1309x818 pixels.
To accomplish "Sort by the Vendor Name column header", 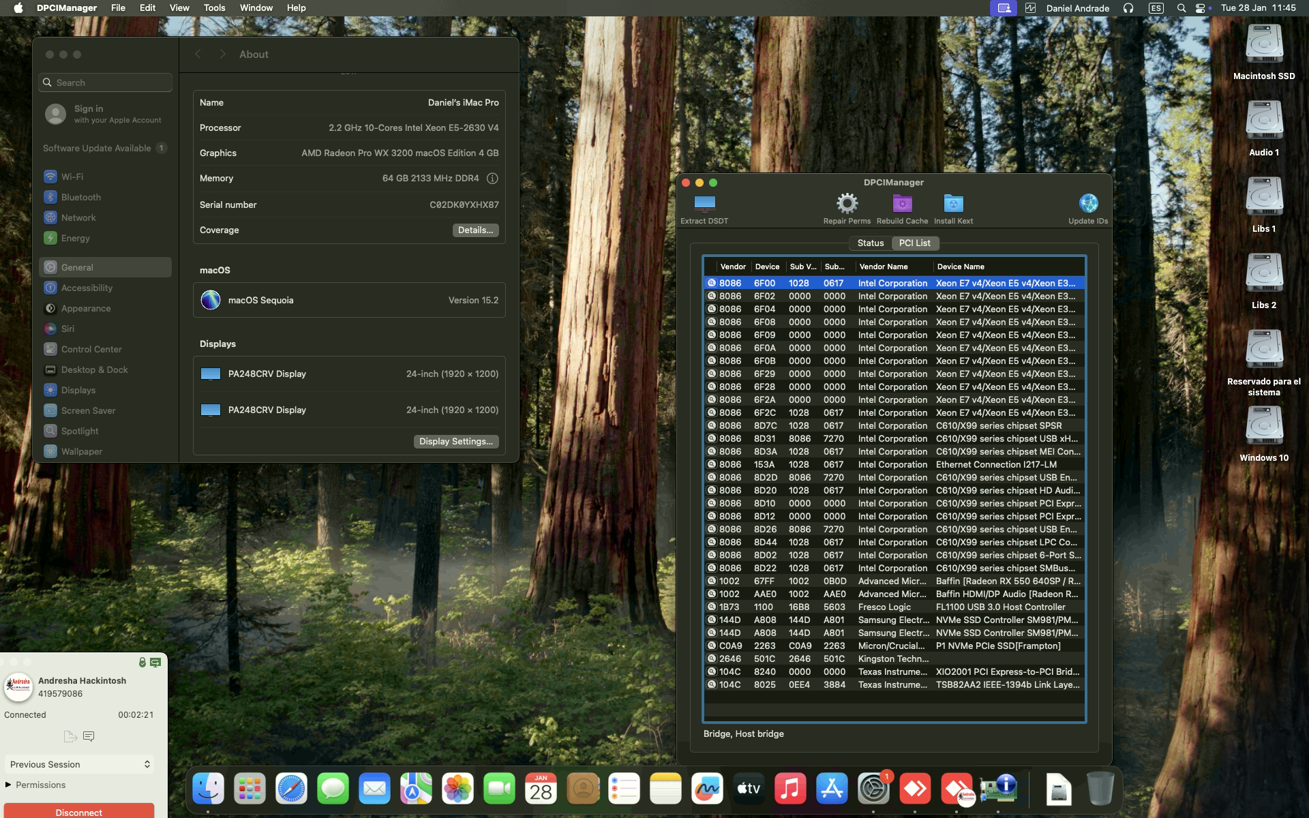I will 894,267.
